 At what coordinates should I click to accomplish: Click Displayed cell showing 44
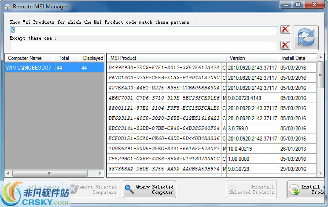pyautogui.click(x=92, y=67)
